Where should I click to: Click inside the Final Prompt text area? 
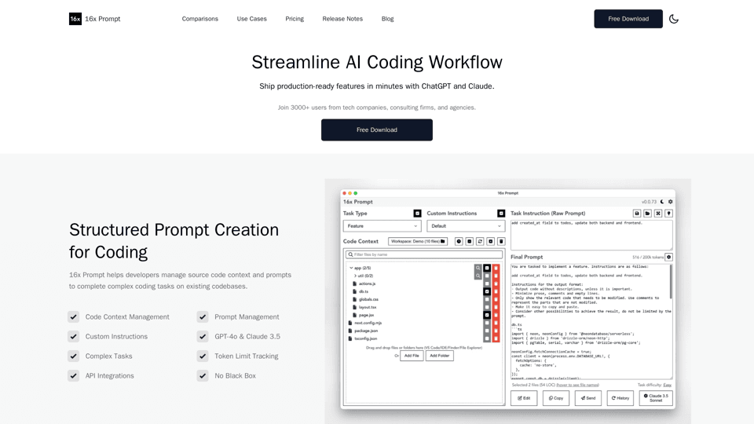[590, 321]
